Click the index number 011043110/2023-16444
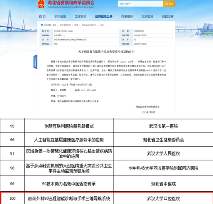213x204 pixels. click(x=63, y=31)
